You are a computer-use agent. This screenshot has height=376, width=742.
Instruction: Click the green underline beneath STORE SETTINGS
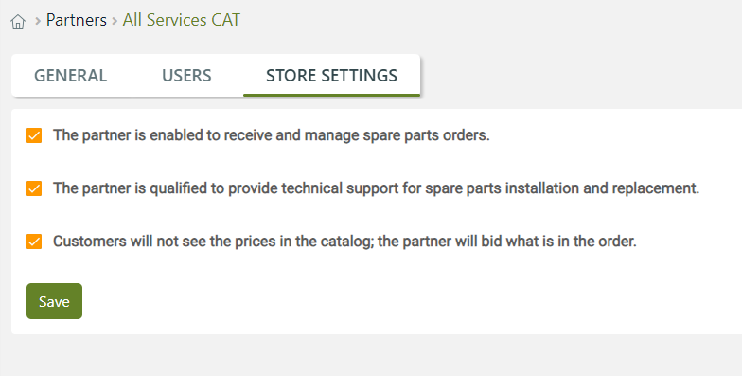(331, 95)
